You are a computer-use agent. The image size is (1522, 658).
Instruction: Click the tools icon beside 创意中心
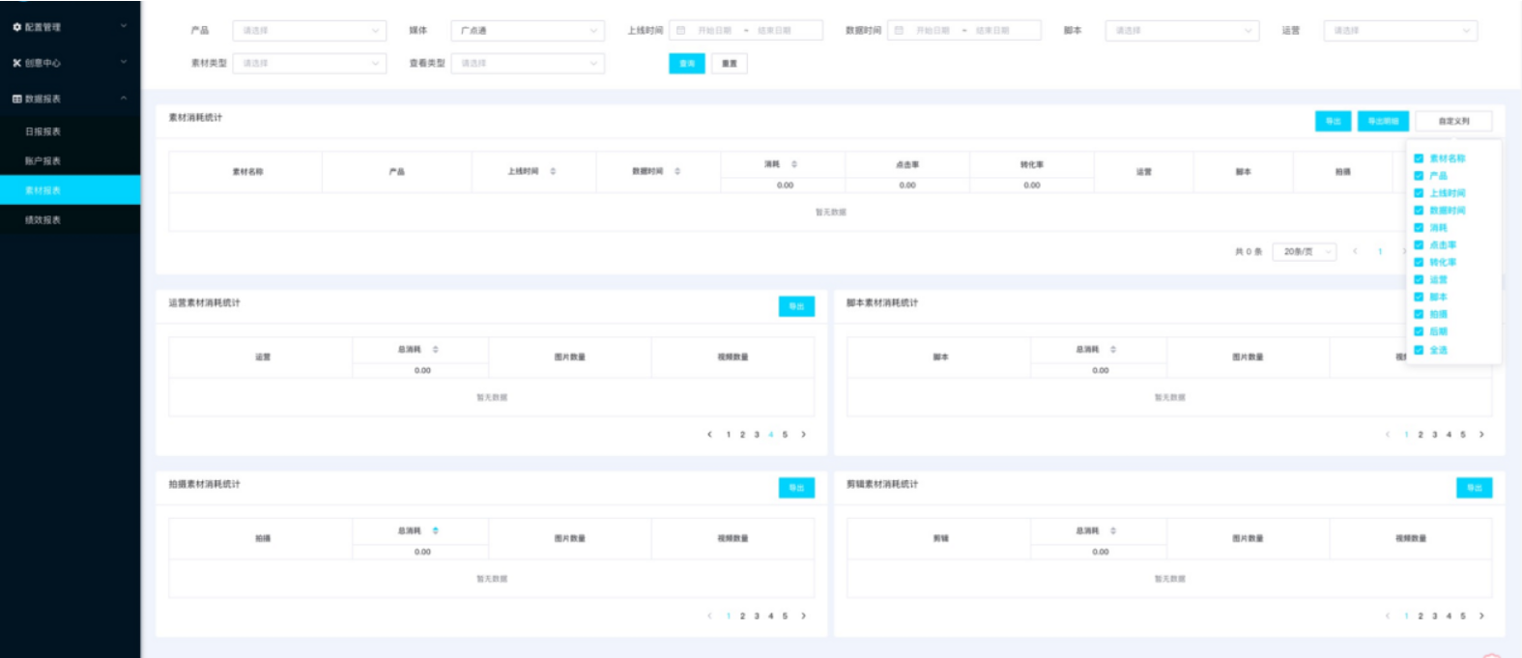coord(16,63)
